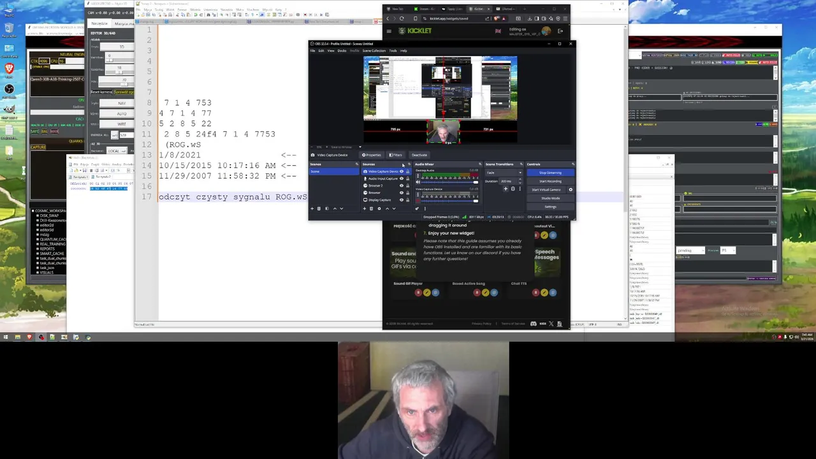Add a new source with plus icon

pos(365,208)
